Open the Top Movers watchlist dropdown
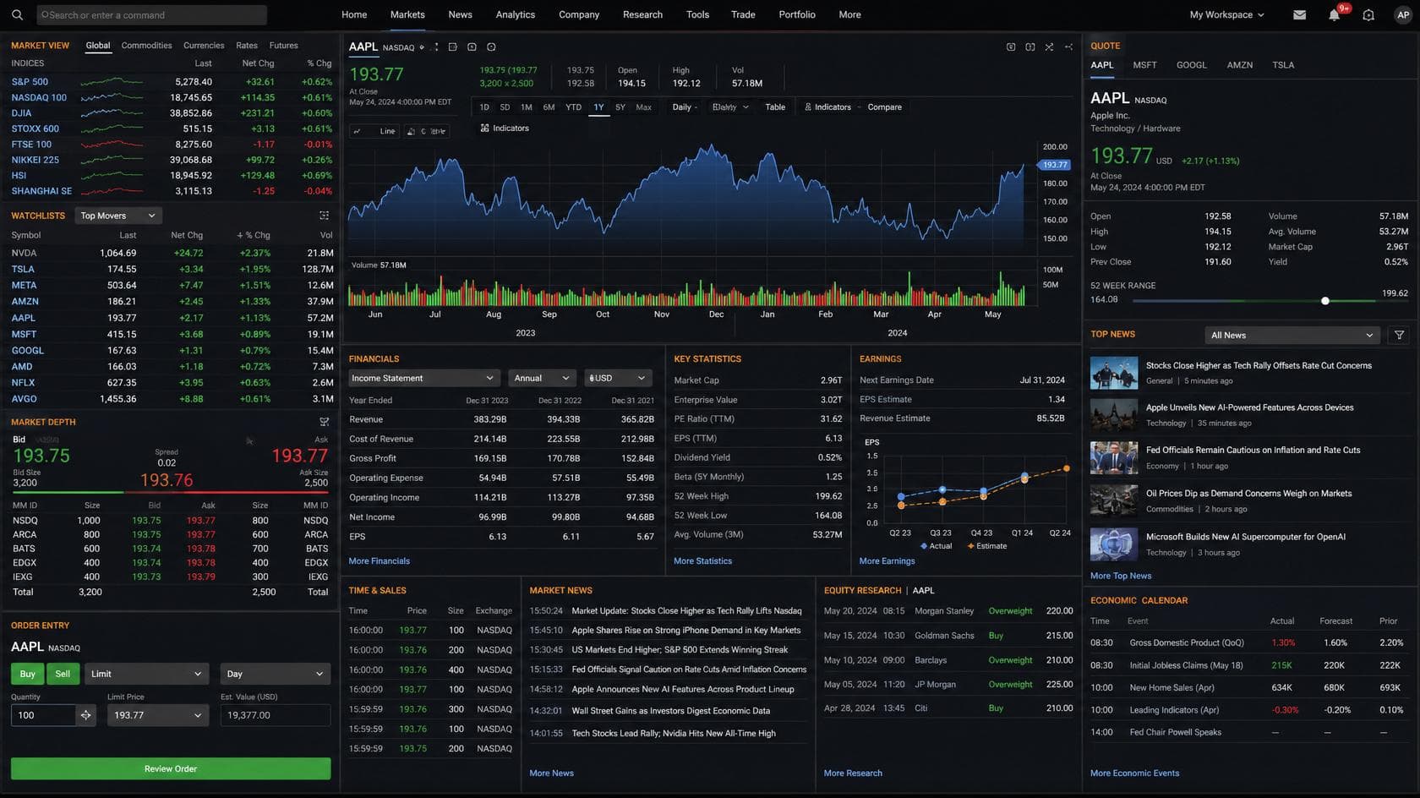The height and width of the screenshot is (798, 1420). [117, 216]
